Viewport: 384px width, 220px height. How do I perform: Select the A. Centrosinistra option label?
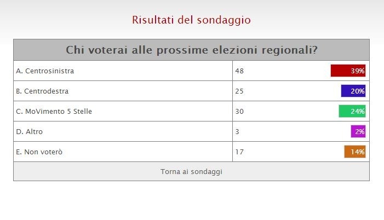(x=45, y=71)
